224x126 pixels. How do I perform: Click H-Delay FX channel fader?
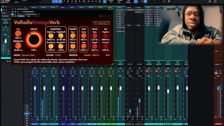(139, 100)
